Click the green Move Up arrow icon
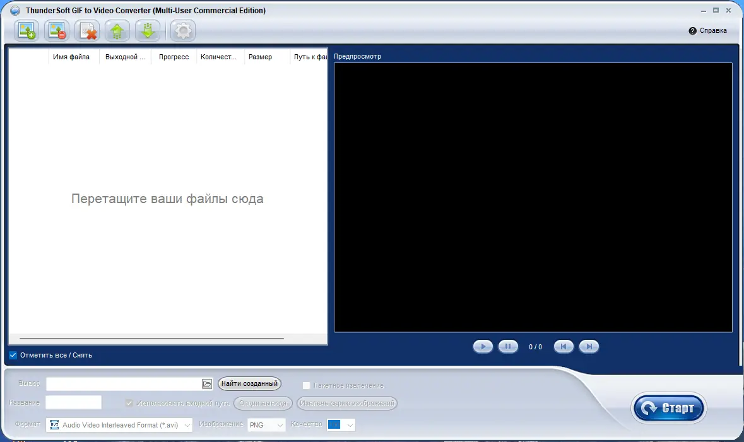 click(117, 30)
